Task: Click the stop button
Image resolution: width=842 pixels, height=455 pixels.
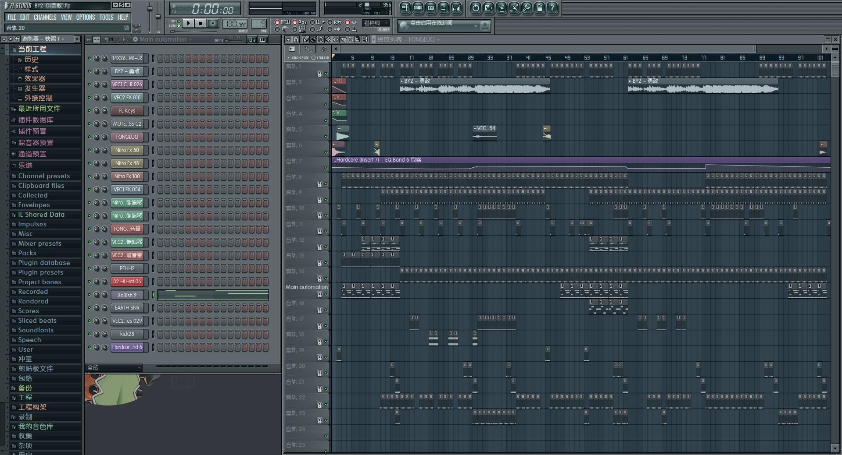Action: 200,23
